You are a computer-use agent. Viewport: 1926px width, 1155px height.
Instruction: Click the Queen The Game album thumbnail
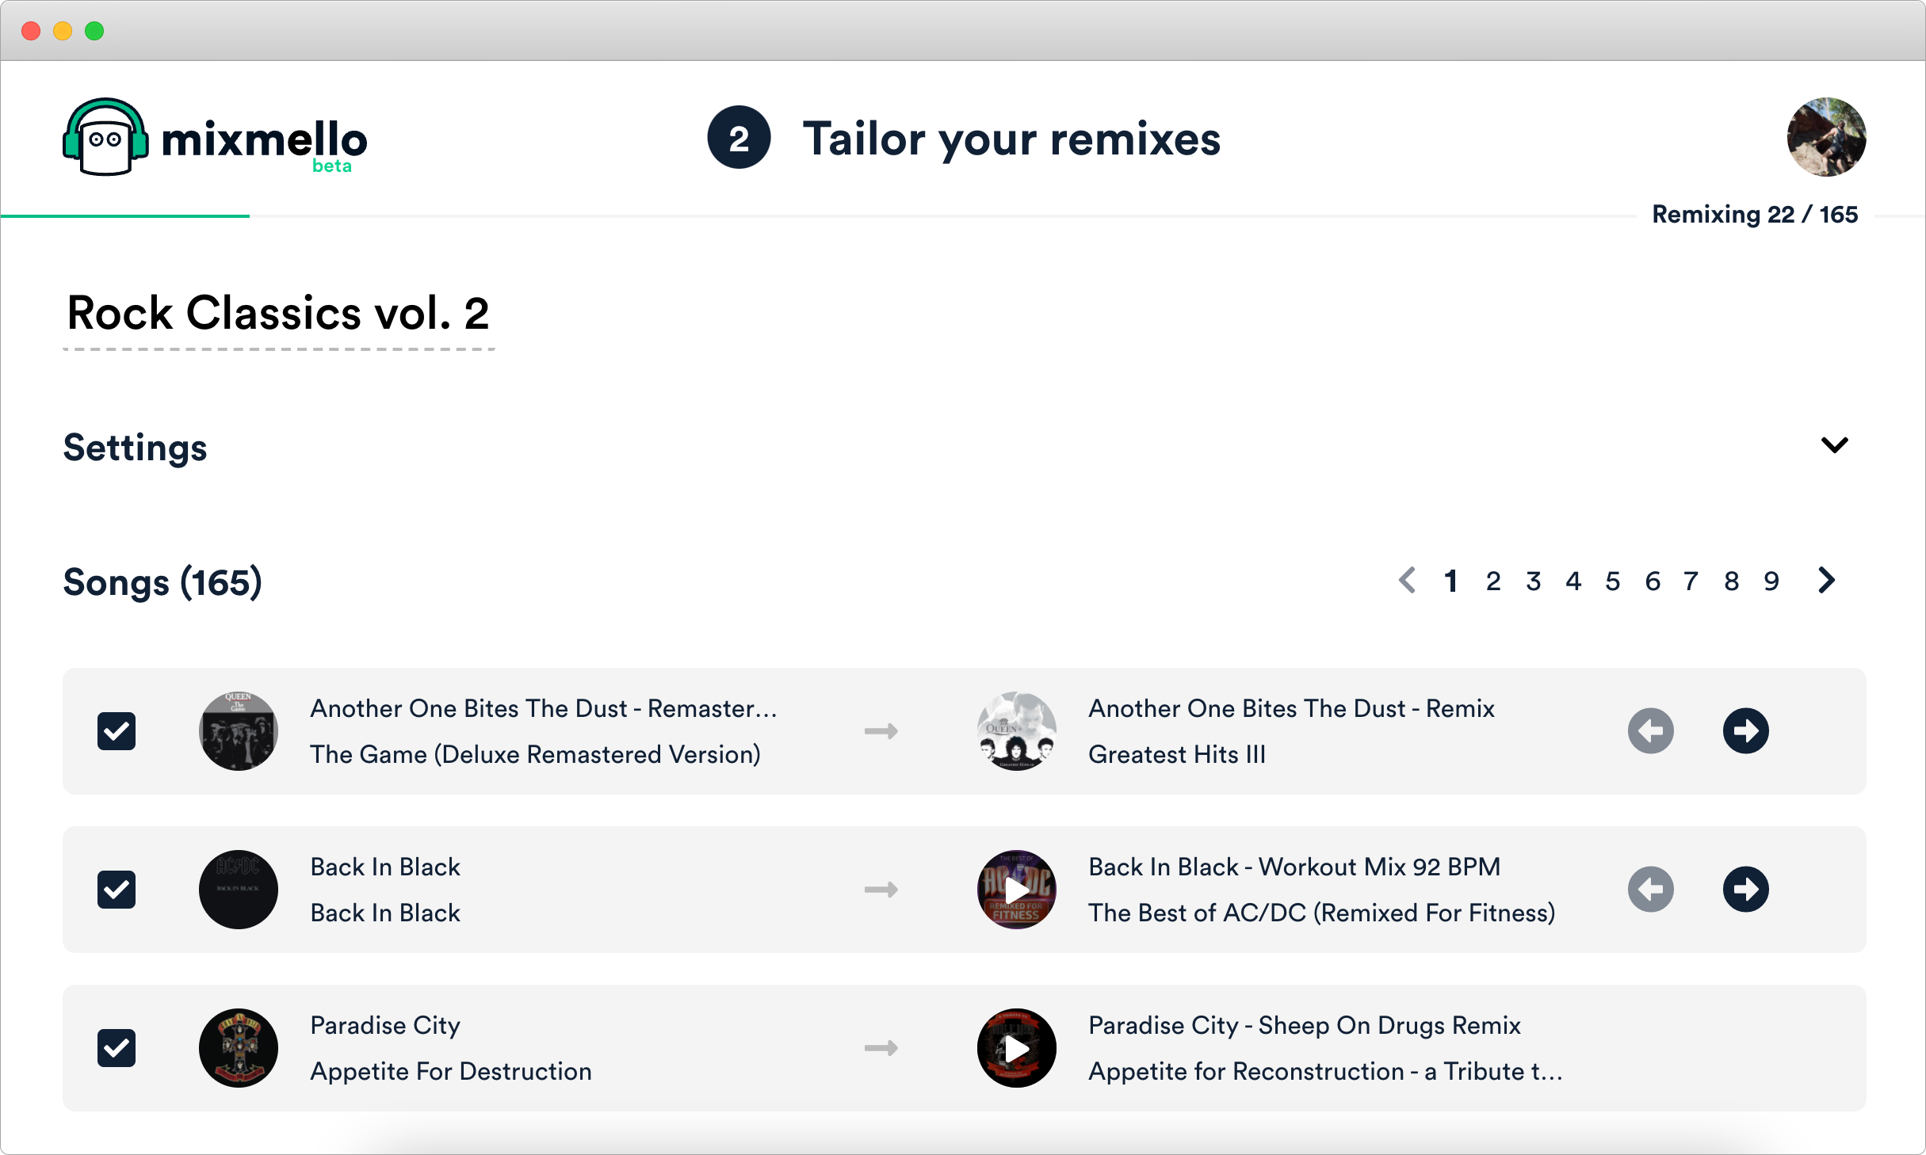(238, 730)
